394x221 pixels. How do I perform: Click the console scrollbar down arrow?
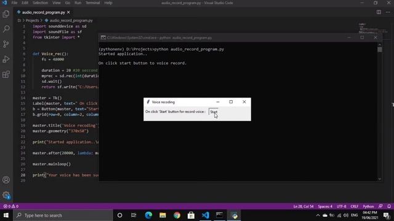(x=380, y=179)
